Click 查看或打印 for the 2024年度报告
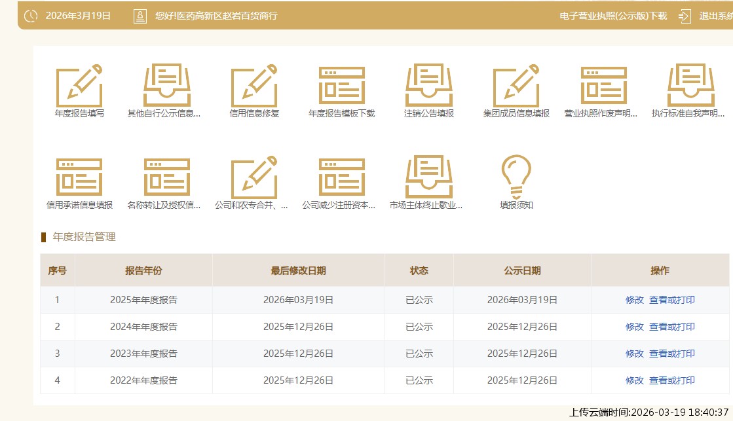The image size is (733, 421). click(x=672, y=327)
